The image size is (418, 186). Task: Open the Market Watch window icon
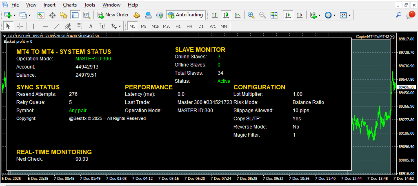point(41,15)
